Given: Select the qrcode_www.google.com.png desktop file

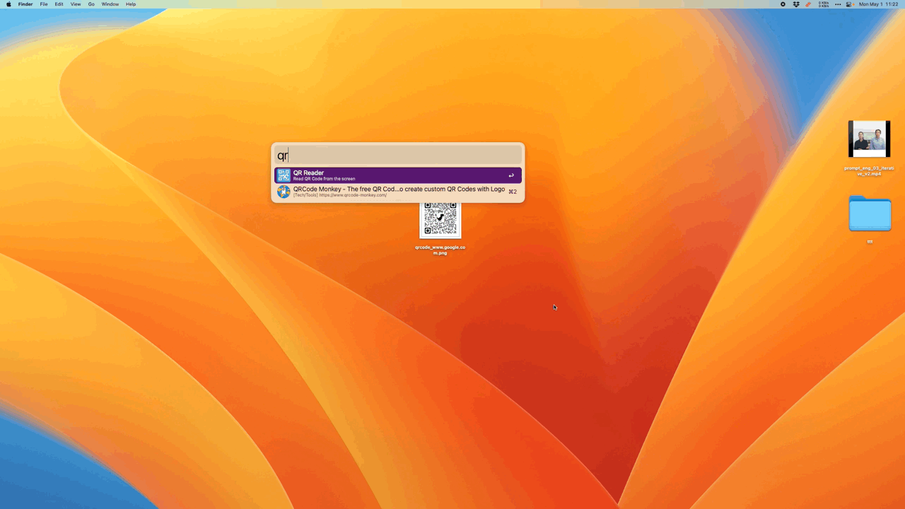Looking at the screenshot, I should [x=440, y=221].
